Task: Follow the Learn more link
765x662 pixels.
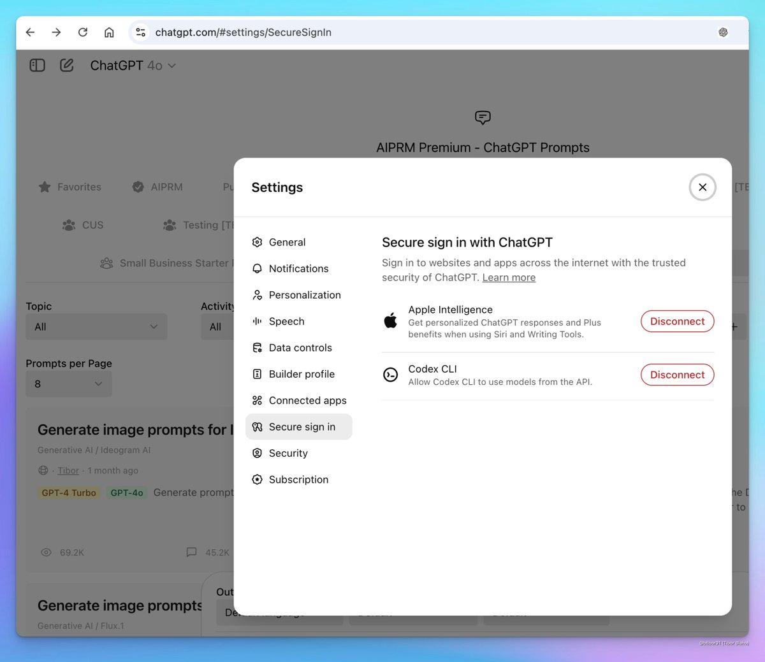Action: [509, 278]
